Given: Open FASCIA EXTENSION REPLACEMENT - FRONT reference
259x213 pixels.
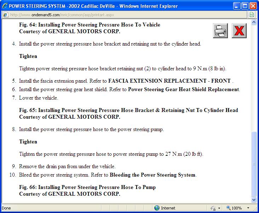Looking at the screenshot, I should (x=169, y=81).
